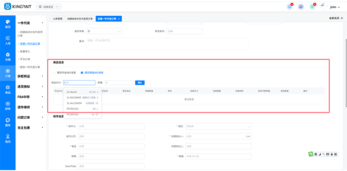Select the 商品 products sidebar icon
347x171 pixels.
coord(8,90)
